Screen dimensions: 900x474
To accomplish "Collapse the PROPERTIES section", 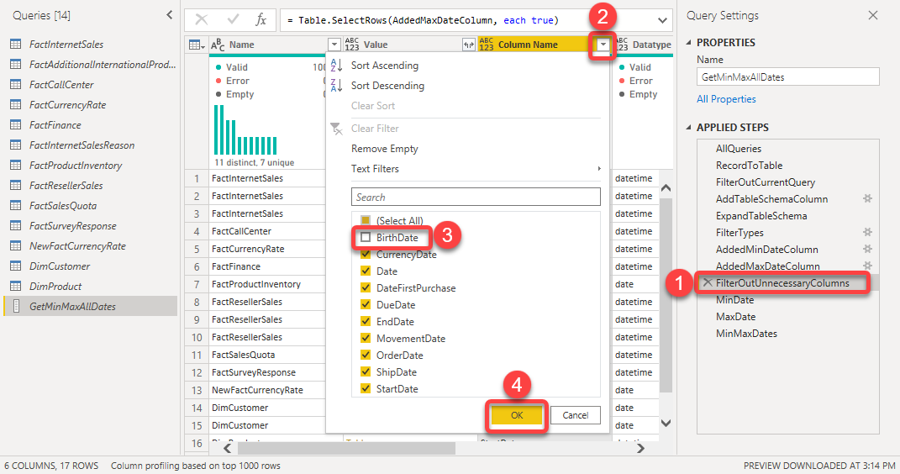I will 689,43.
